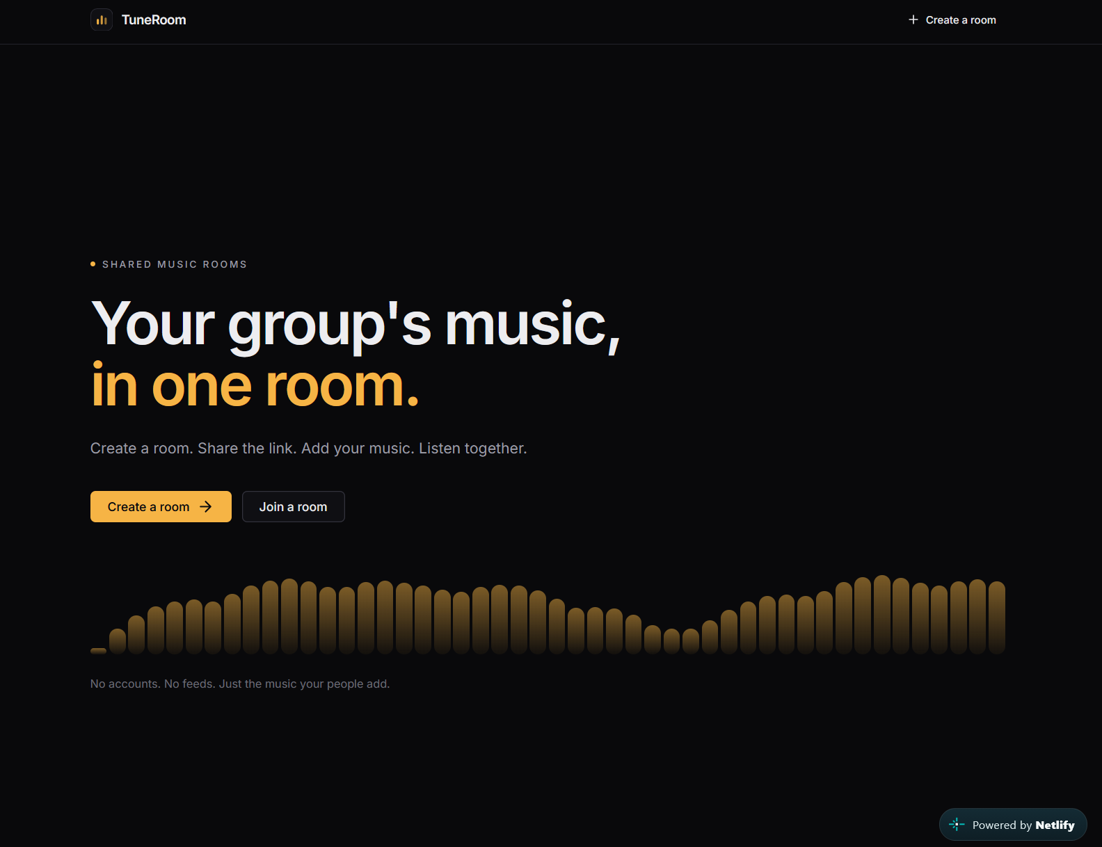Click the 'Create a room. Share the link' subtitle
The width and height of the screenshot is (1102, 847).
309,449
